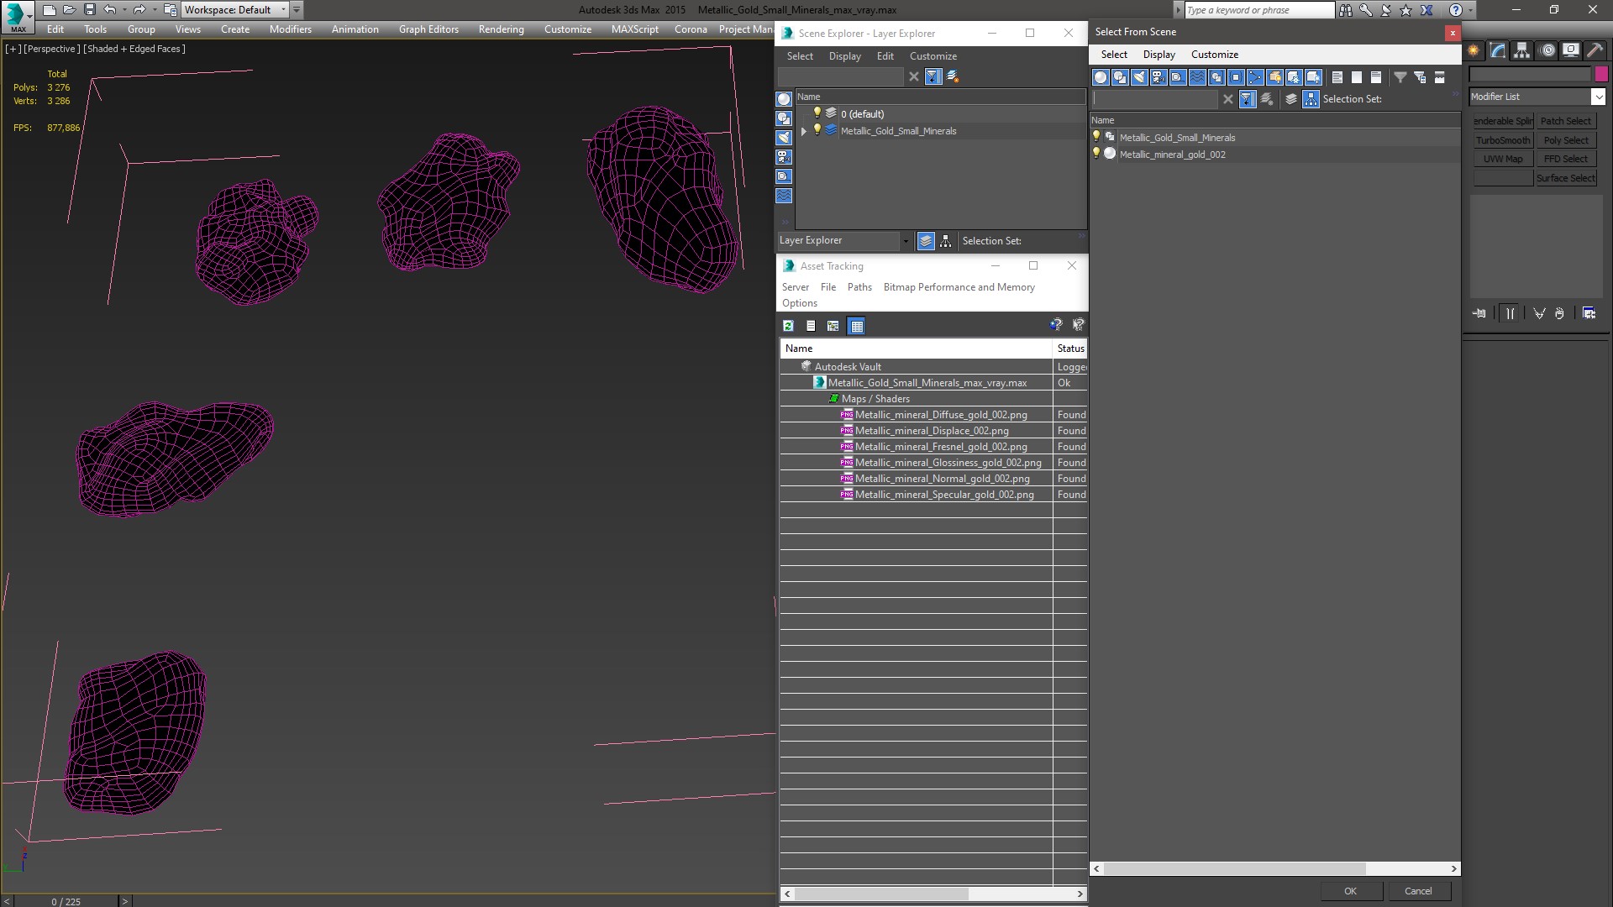Image resolution: width=1613 pixels, height=907 pixels.
Task: Open the Hierarchy command panel tab
Action: tap(1521, 50)
